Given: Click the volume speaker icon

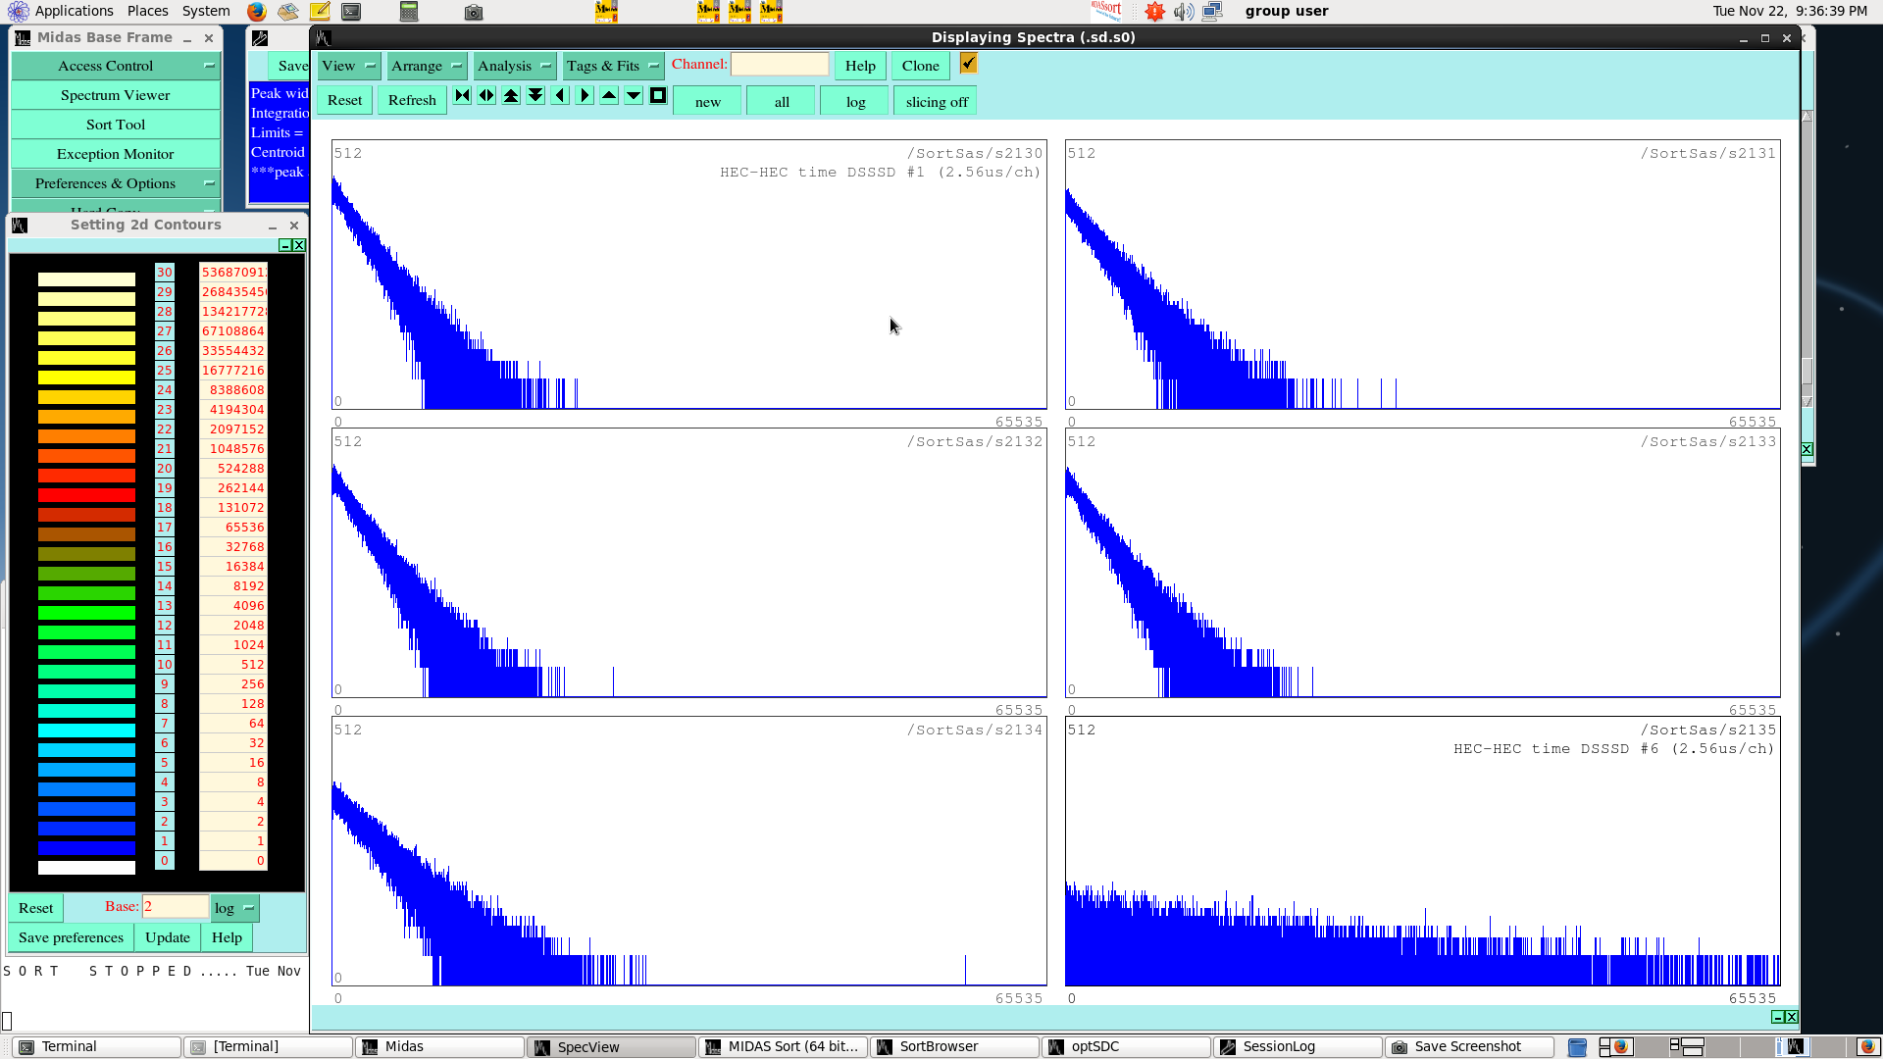Looking at the screenshot, I should pos(1184,12).
